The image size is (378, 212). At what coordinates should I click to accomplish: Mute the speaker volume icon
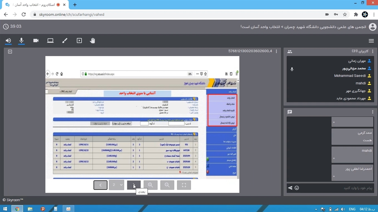coord(8,41)
